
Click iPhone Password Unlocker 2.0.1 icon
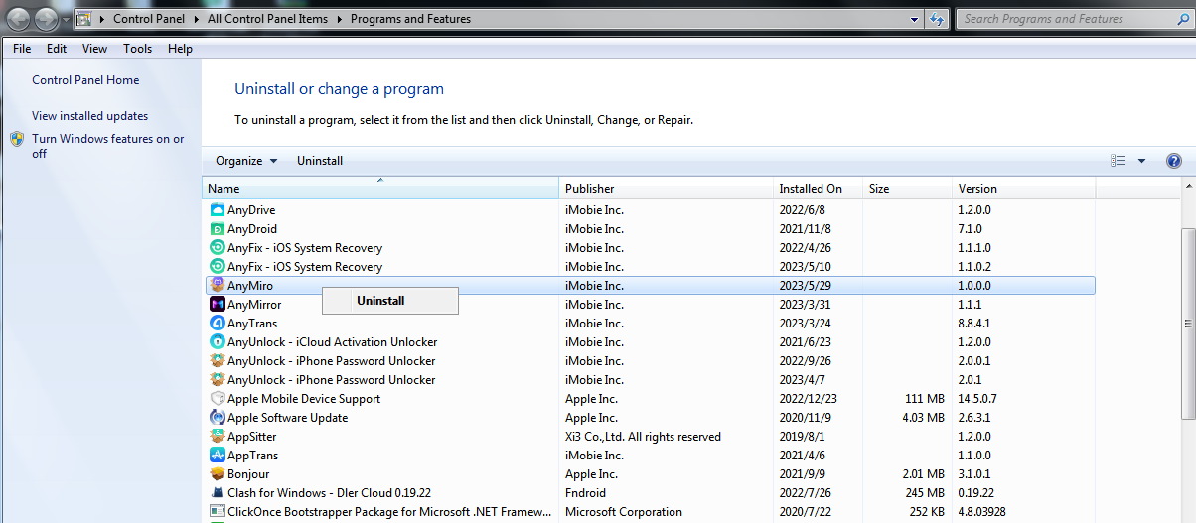(x=218, y=380)
